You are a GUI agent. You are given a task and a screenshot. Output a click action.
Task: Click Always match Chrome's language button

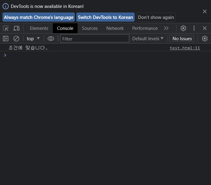coord(38,17)
